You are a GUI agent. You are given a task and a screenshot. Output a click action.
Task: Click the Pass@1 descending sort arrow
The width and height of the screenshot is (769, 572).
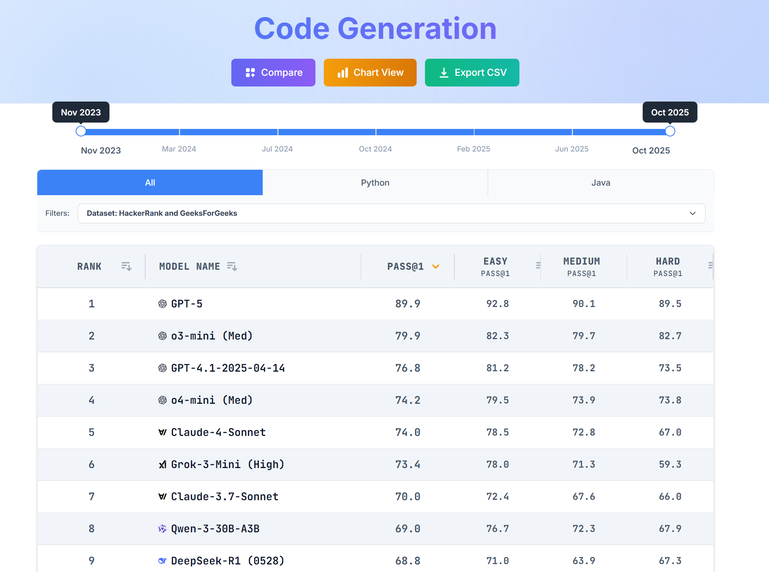tap(436, 267)
